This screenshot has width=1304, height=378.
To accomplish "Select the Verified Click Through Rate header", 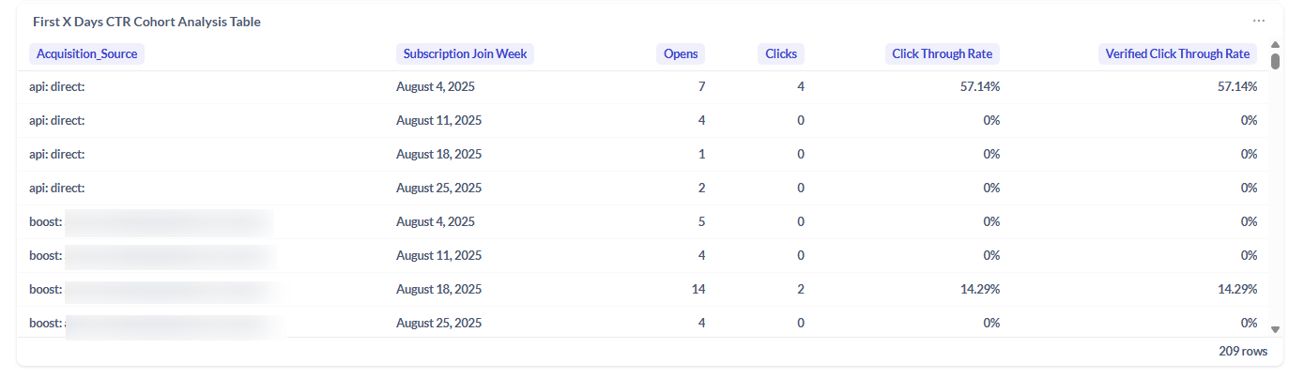I will click(1177, 54).
